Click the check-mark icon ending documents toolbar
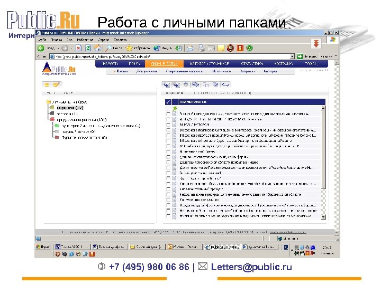 (225, 84)
